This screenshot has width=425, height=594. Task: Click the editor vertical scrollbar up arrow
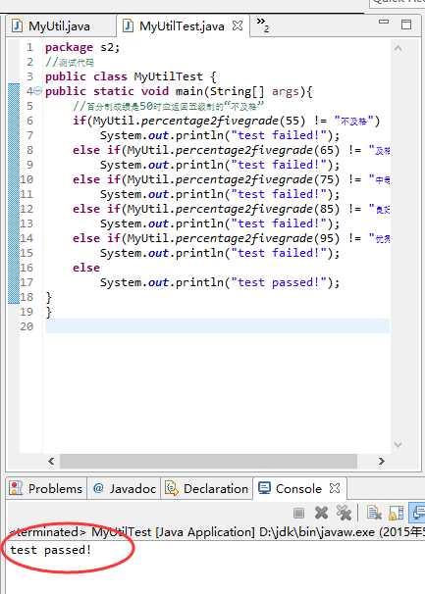pyautogui.click(x=398, y=48)
